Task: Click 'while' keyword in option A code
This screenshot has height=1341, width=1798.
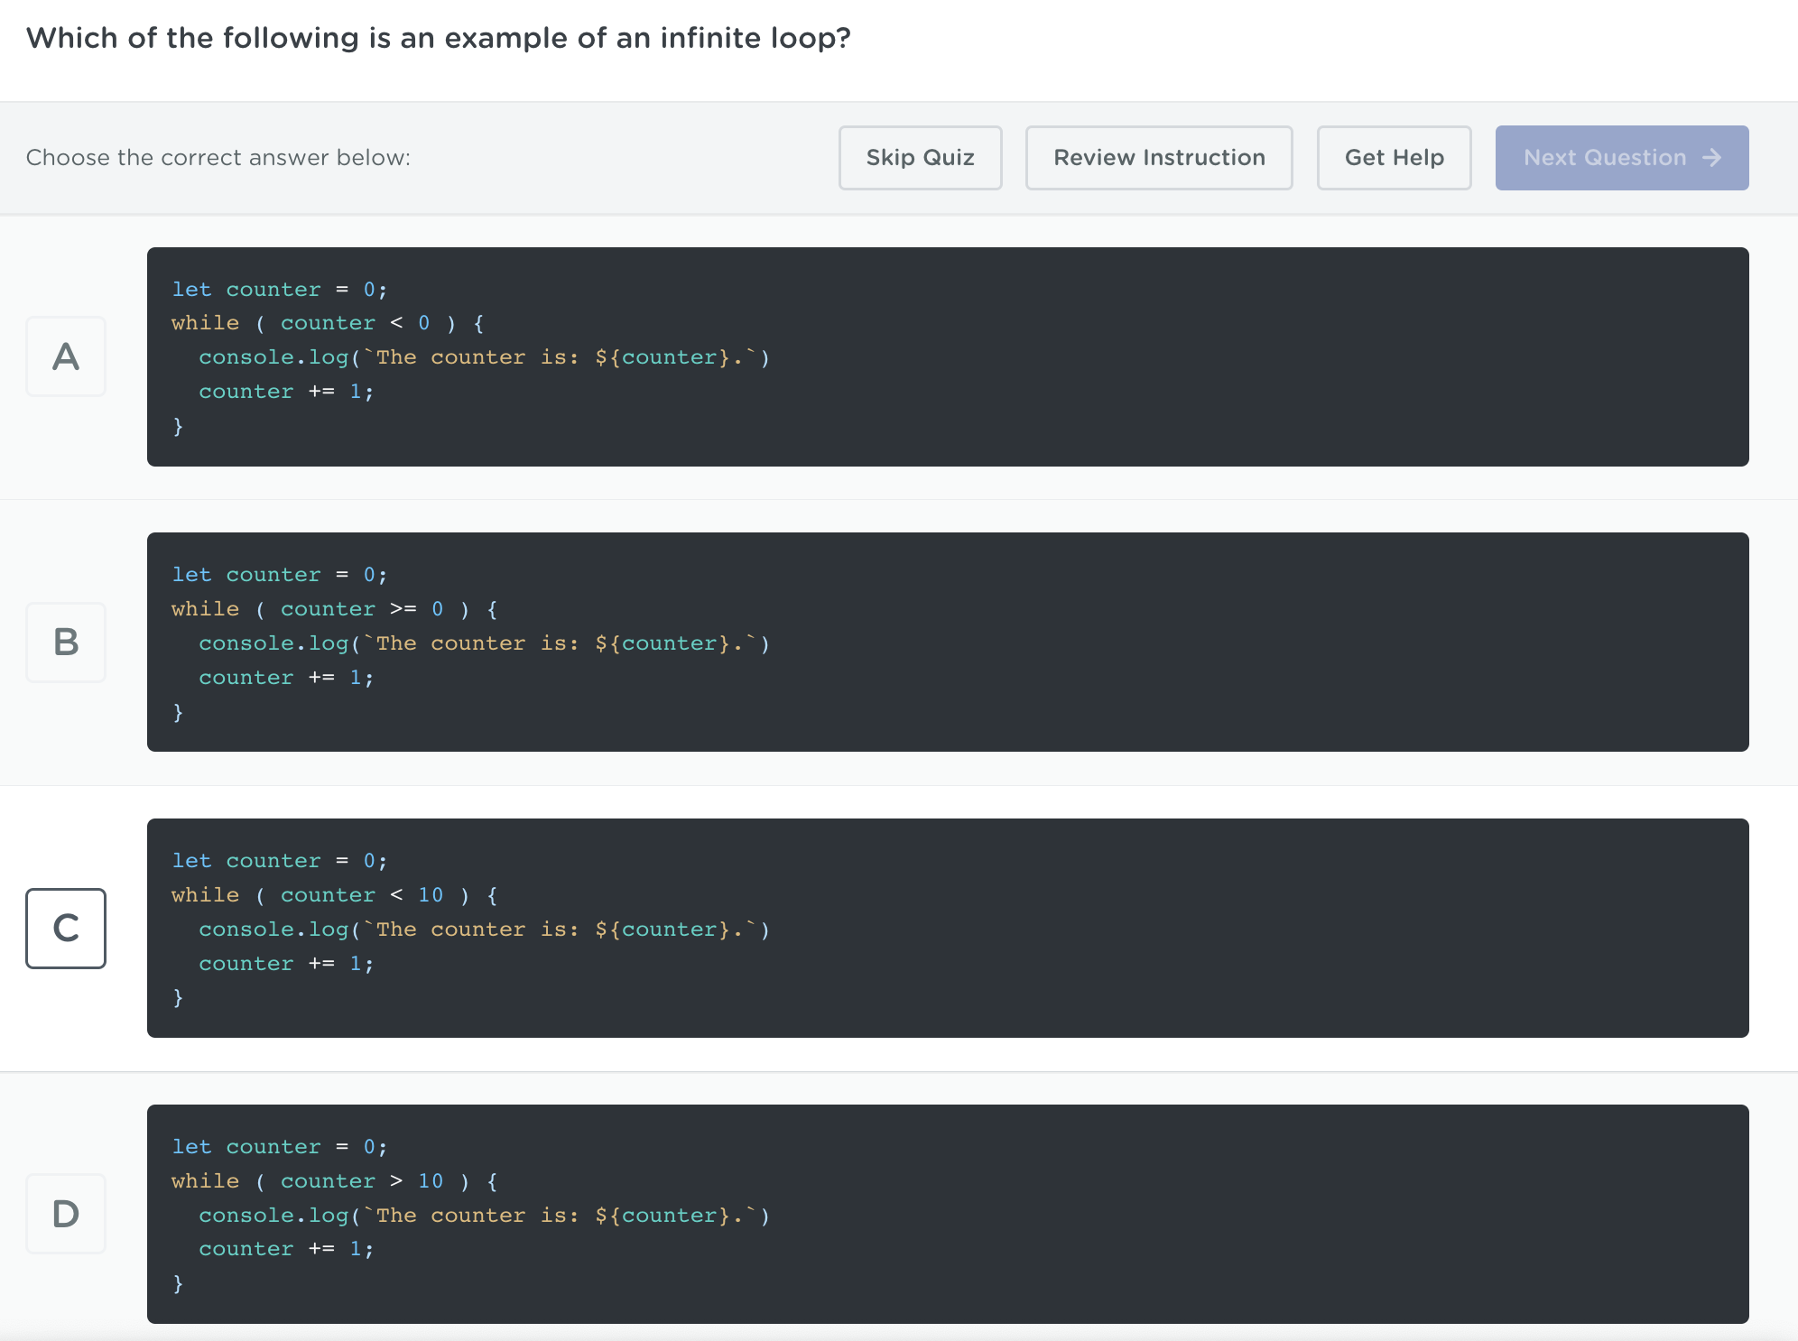Action: (206, 323)
